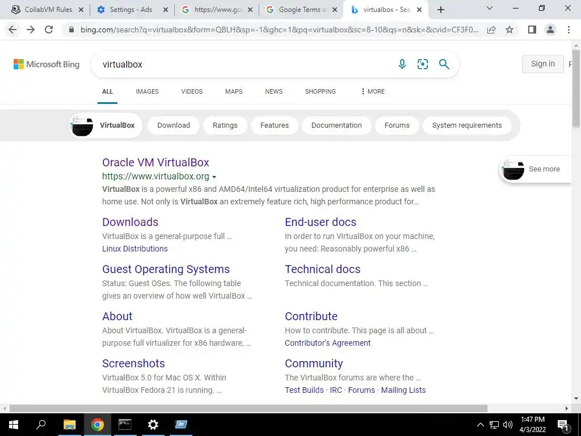
Task: Select the SHOPPING search category
Action: tap(321, 91)
